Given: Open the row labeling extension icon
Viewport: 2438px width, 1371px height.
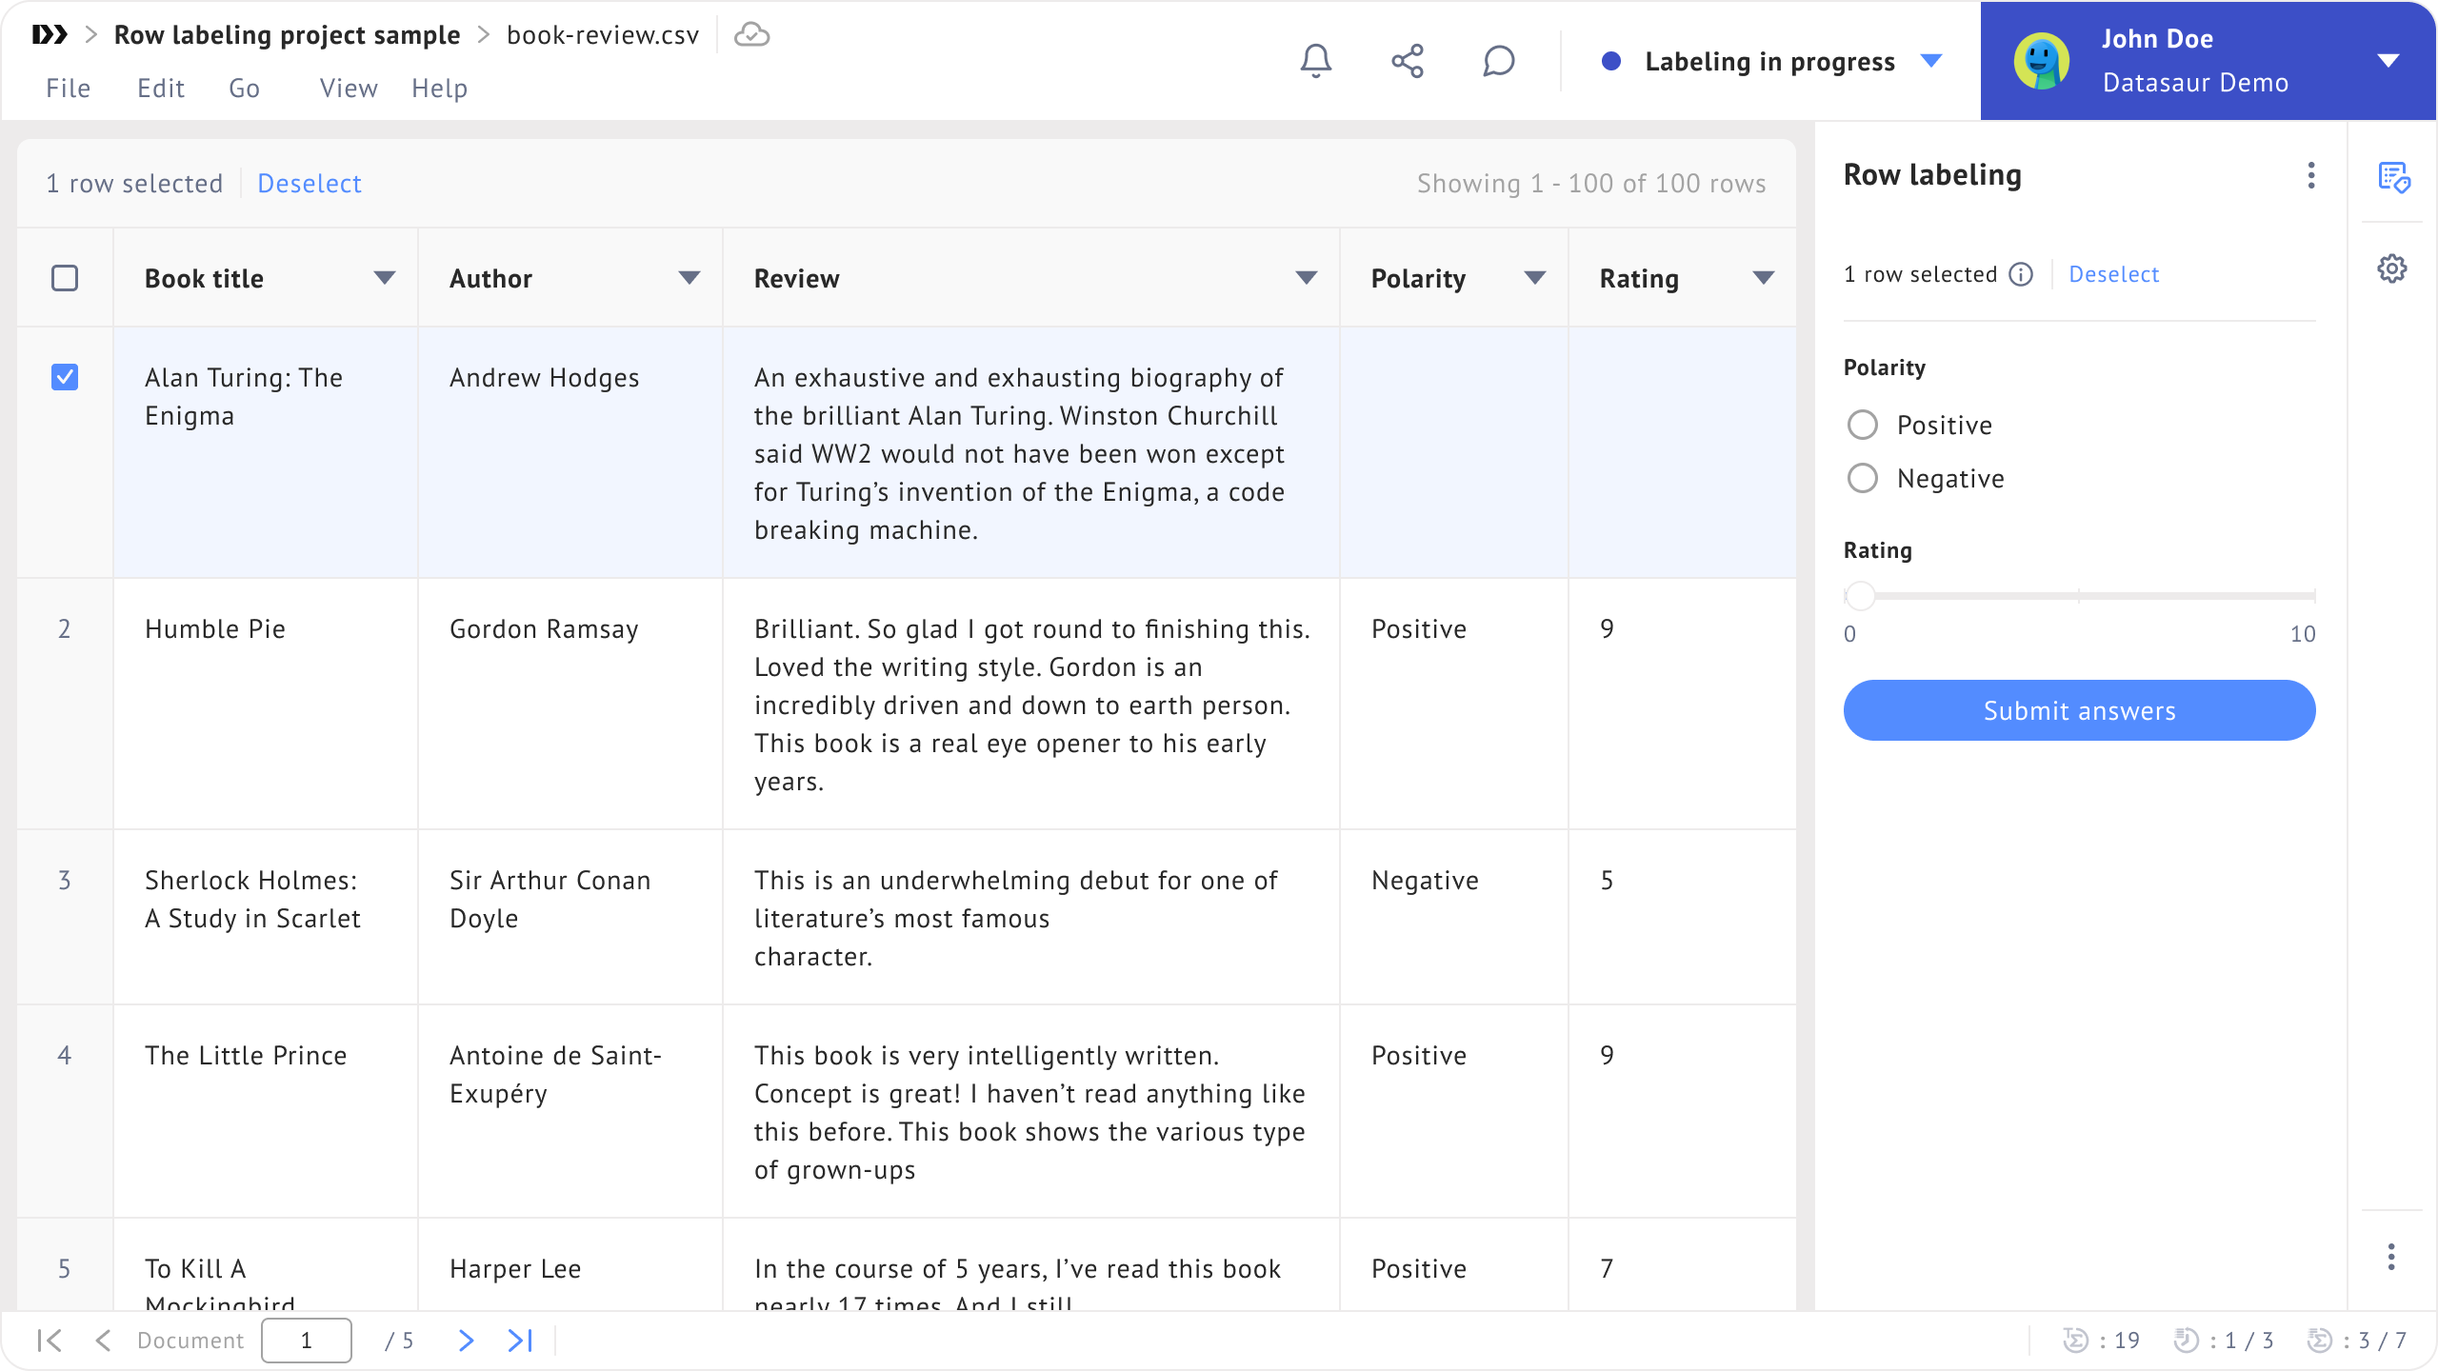Looking at the screenshot, I should click(x=2392, y=176).
